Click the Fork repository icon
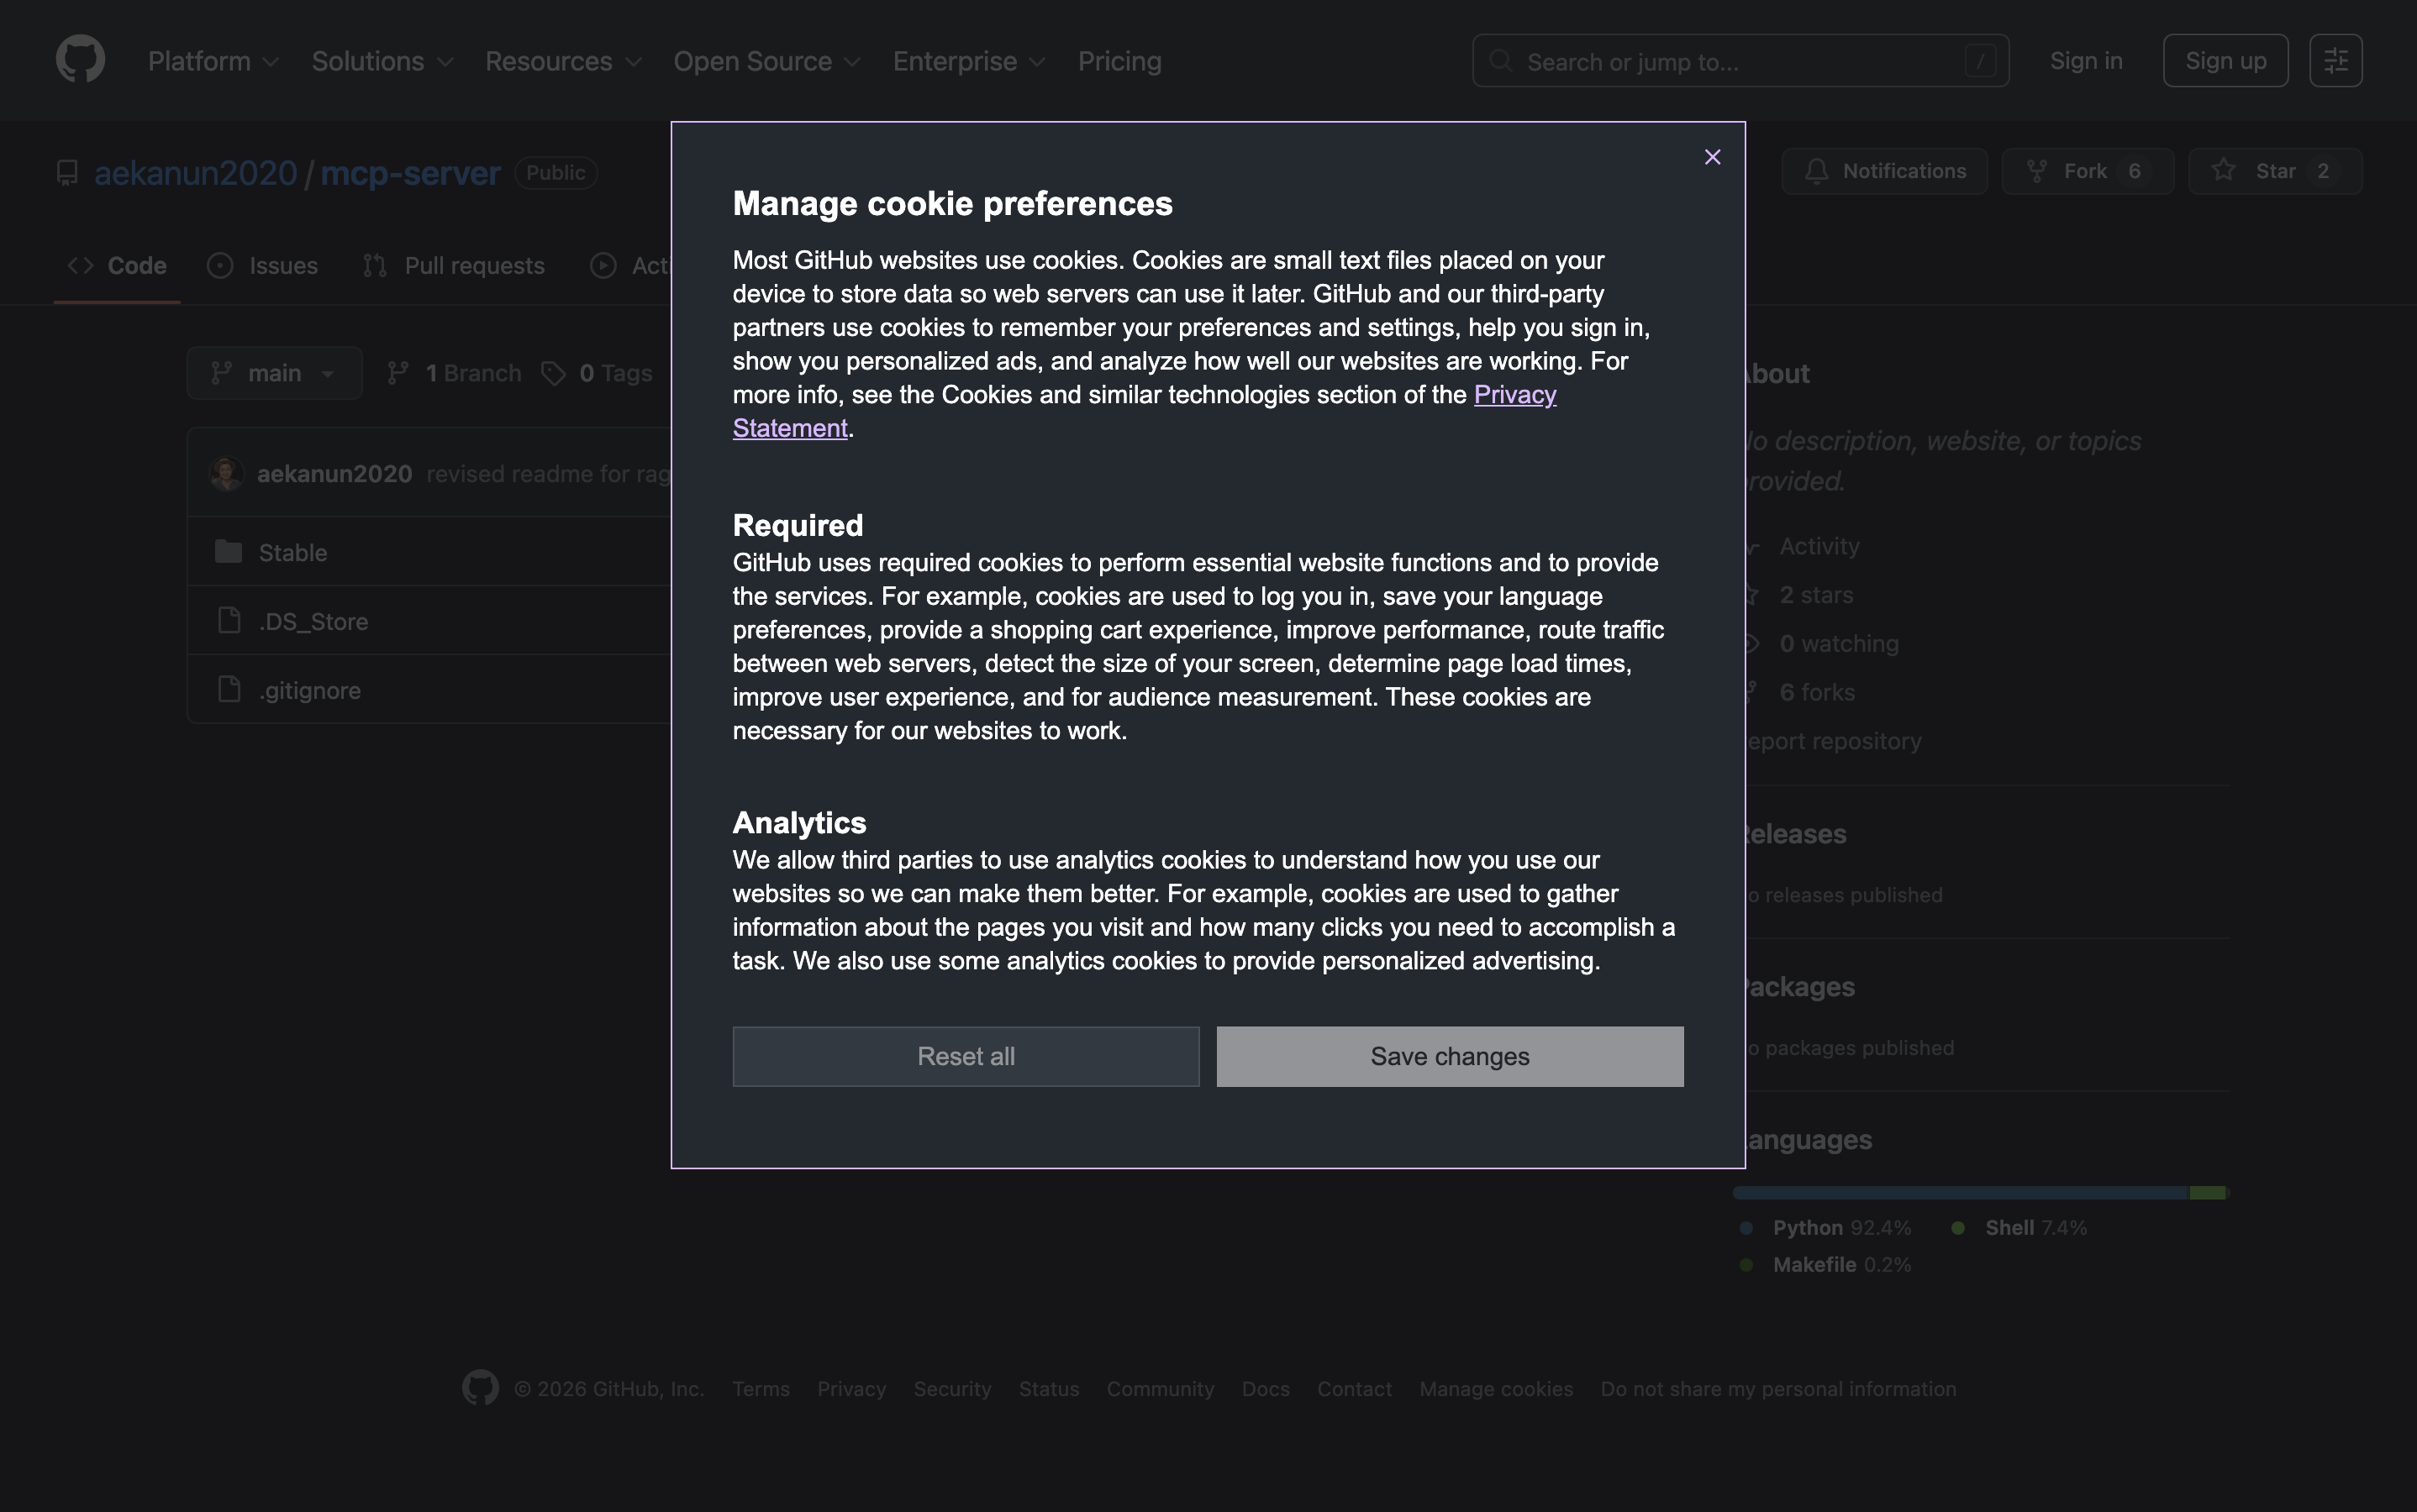The image size is (2417, 1512). pyautogui.click(x=2037, y=171)
